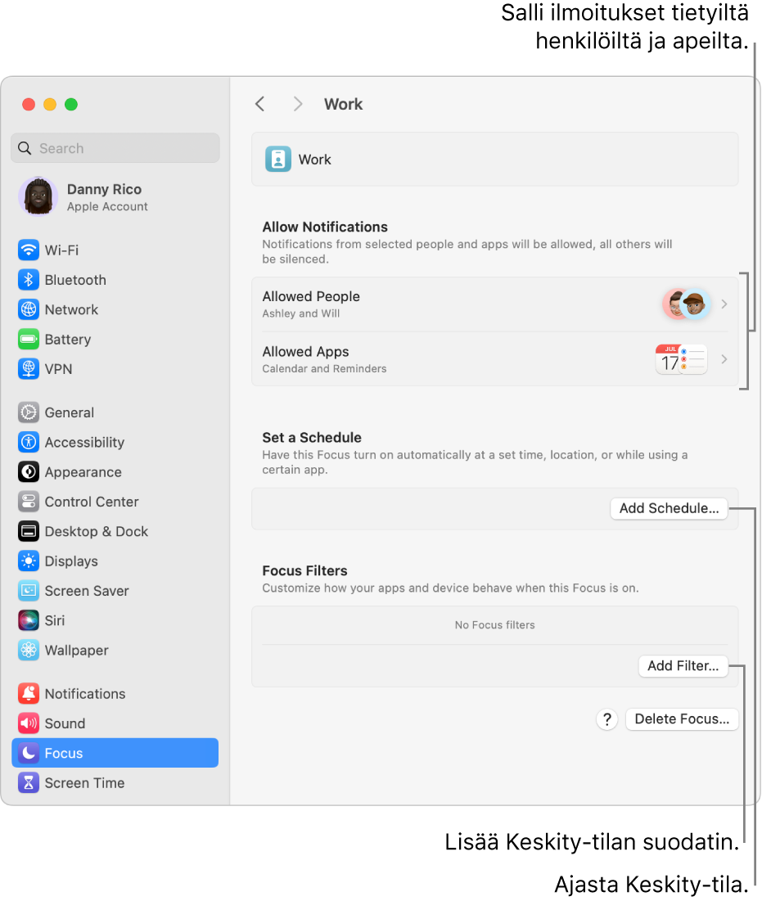This screenshot has height=901, width=762.
Task: Click the 'Allowed Apps' row title
Action: click(x=305, y=352)
